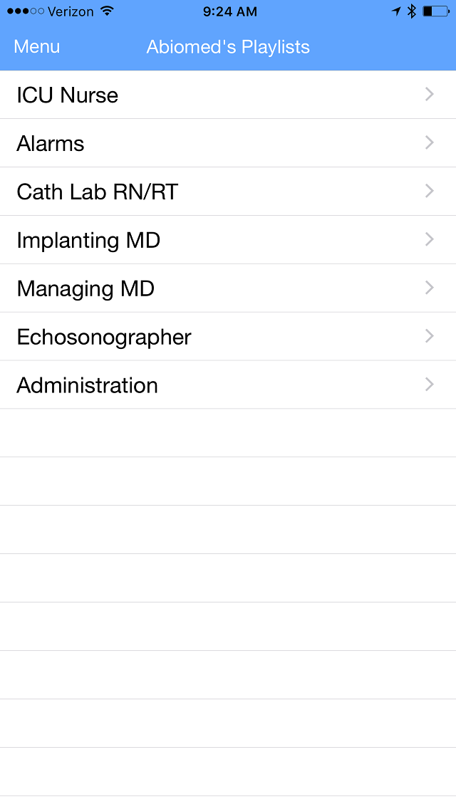The height and width of the screenshot is (809, 456).
Task: Select Implanting MD playlist
Action: coord(88,240)
